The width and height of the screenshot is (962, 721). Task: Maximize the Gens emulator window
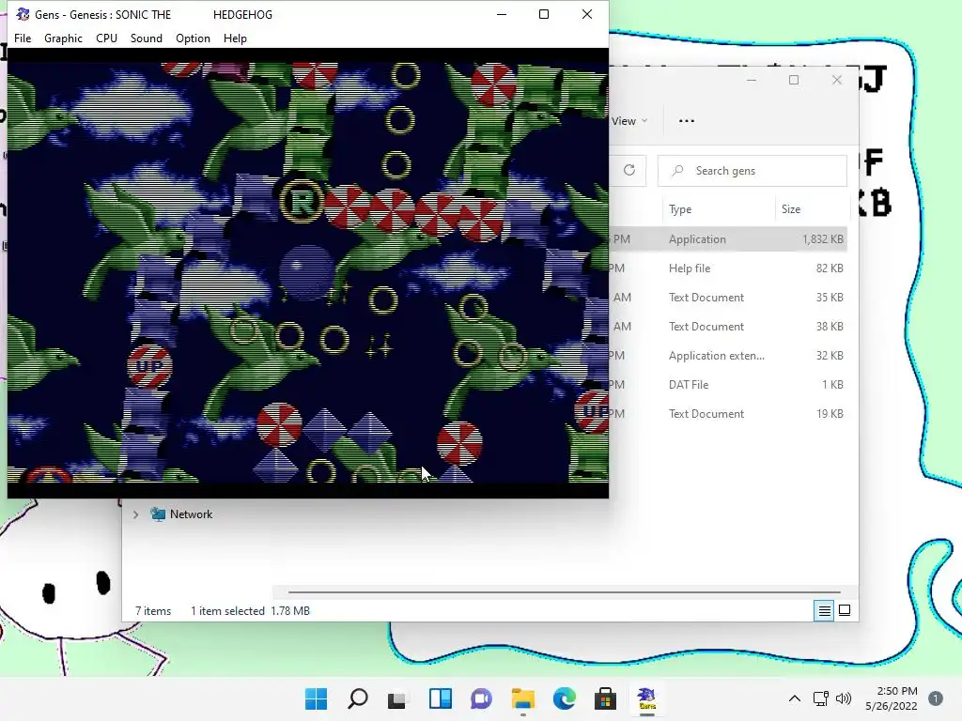[x=544, y=14]
